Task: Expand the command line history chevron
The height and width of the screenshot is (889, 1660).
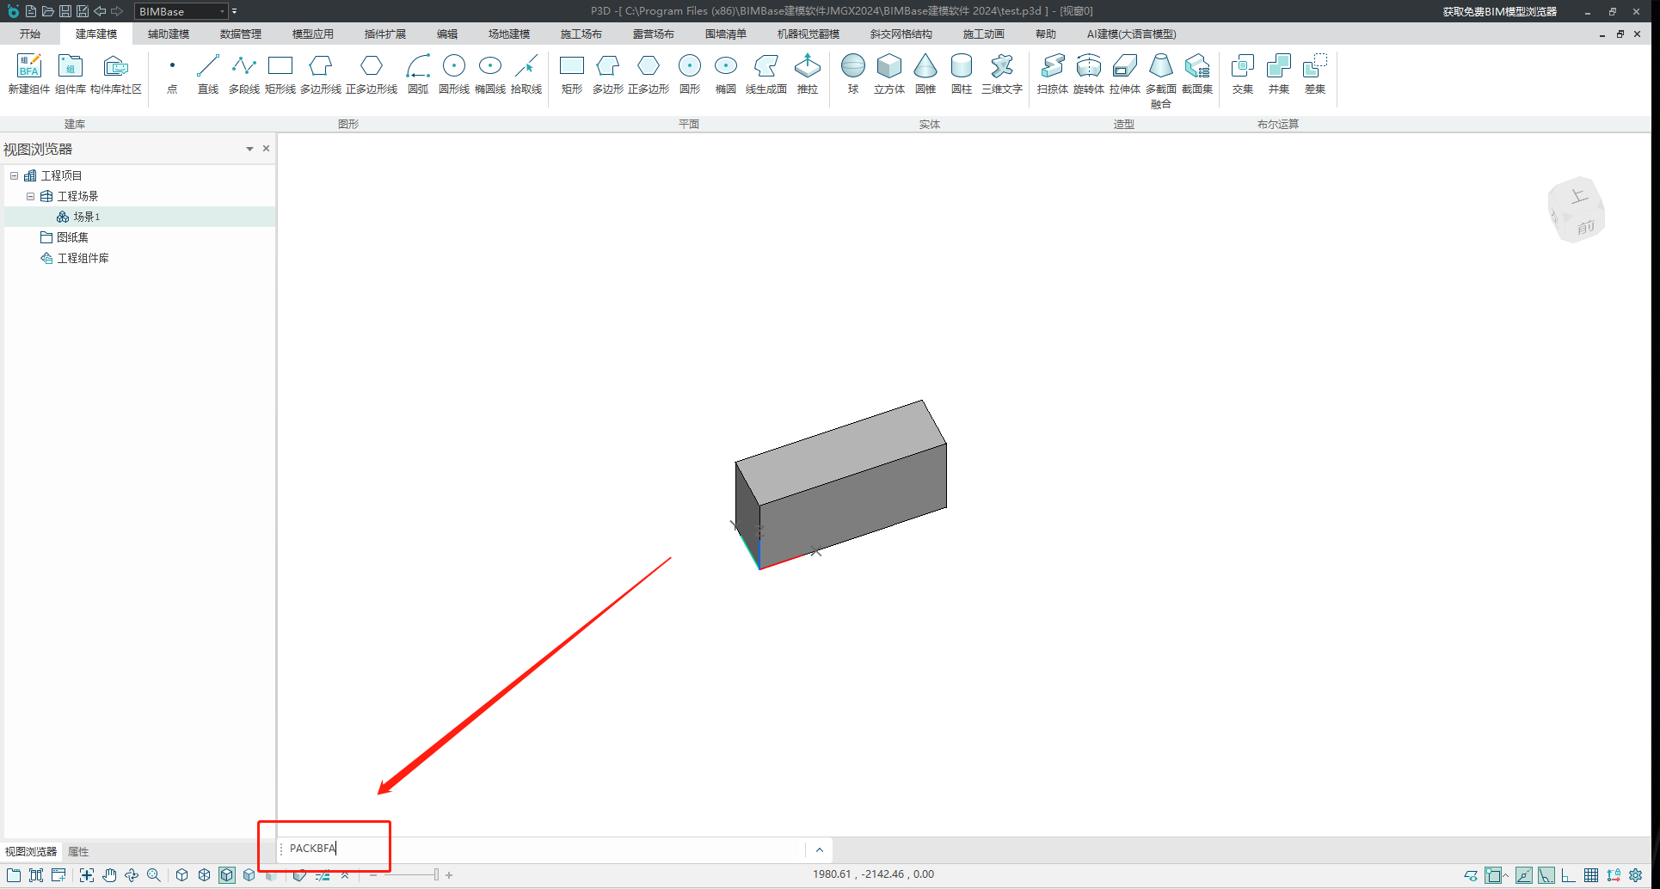Action: [x=819, y=849]
